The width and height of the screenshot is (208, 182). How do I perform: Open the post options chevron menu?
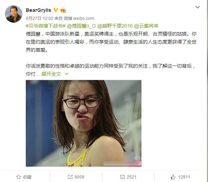[x=198, y=7]
